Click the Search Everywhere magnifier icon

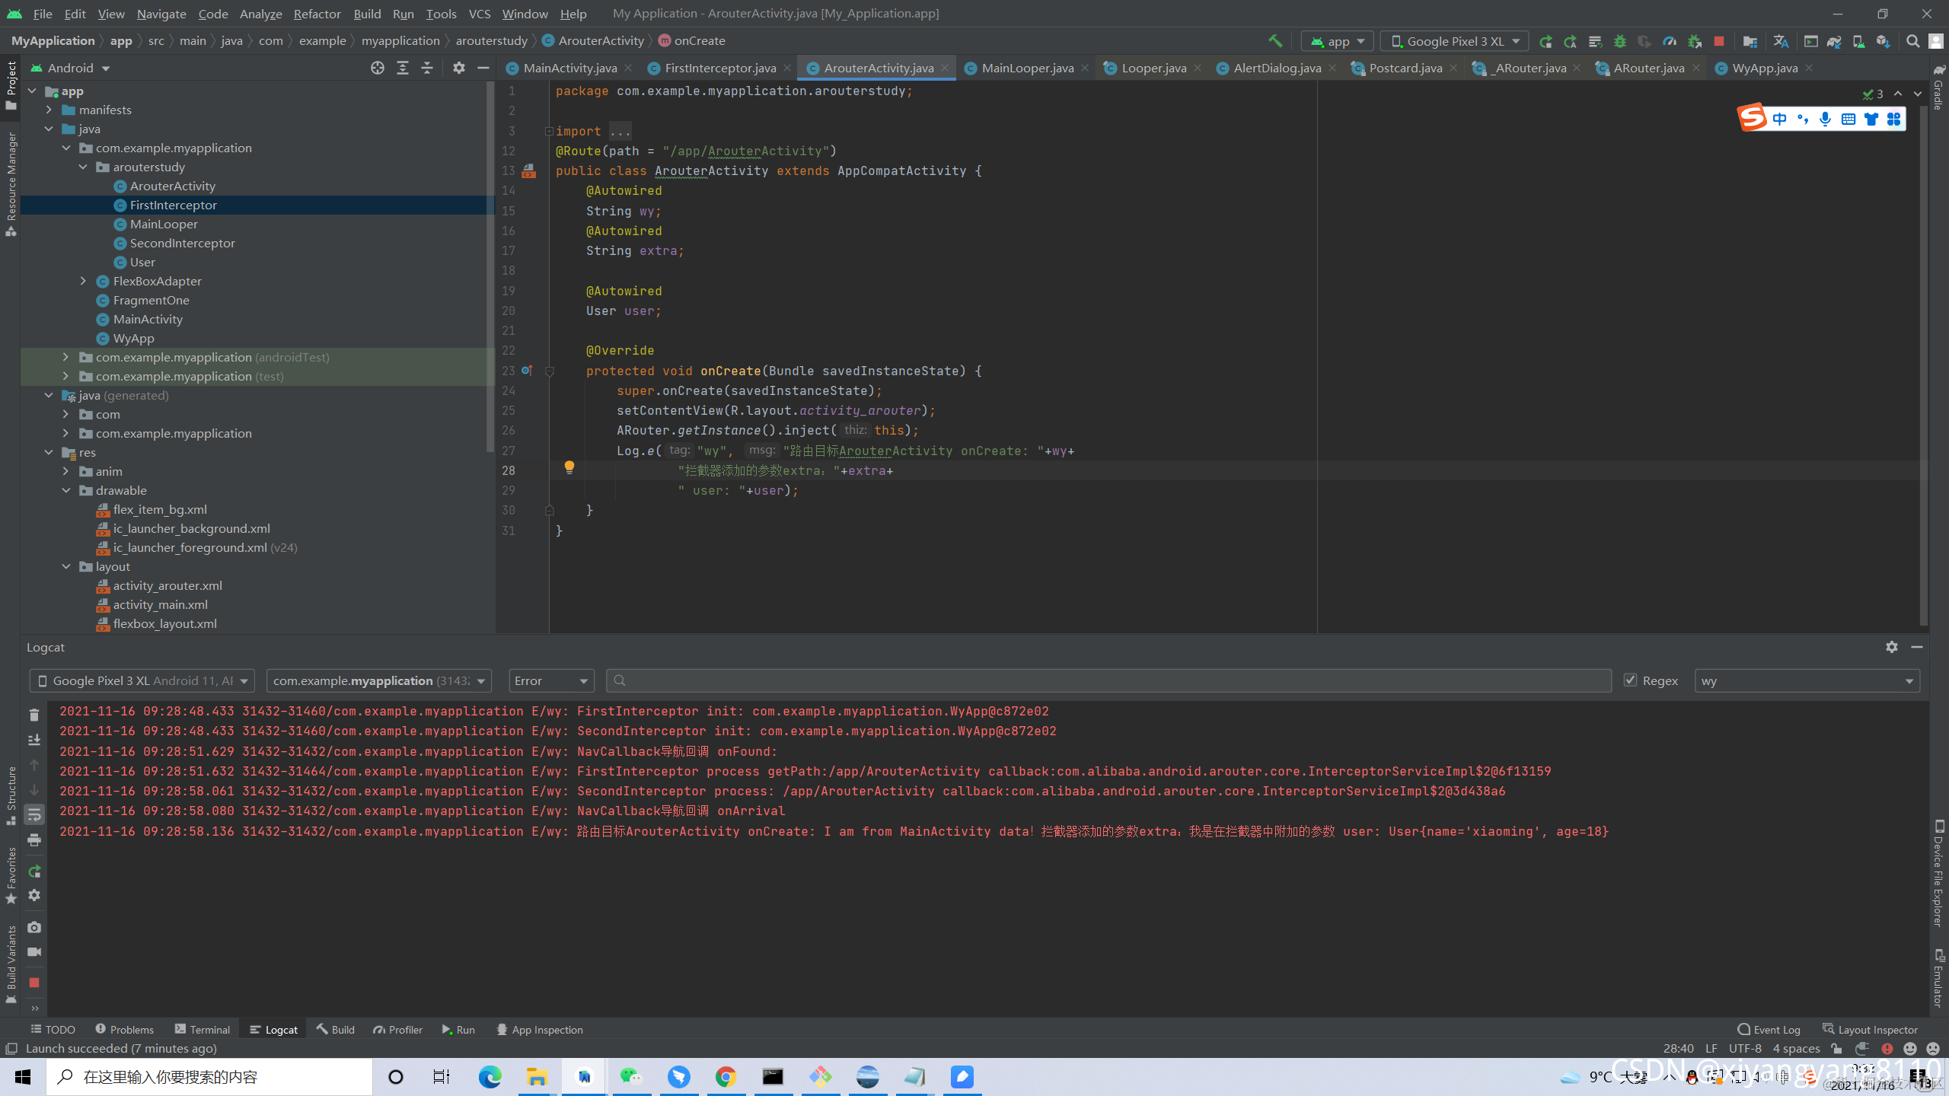coord(1912,41)
